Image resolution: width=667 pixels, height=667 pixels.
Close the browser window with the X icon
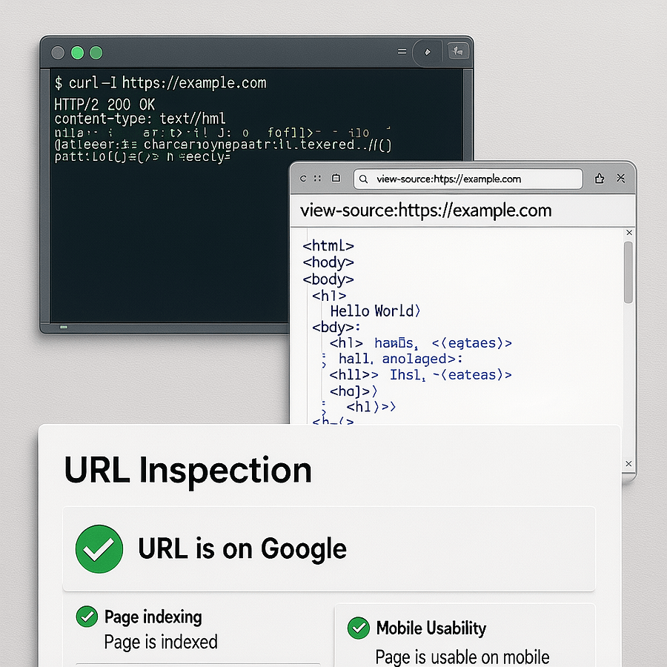pyautogui.click(x=621, y=178)
